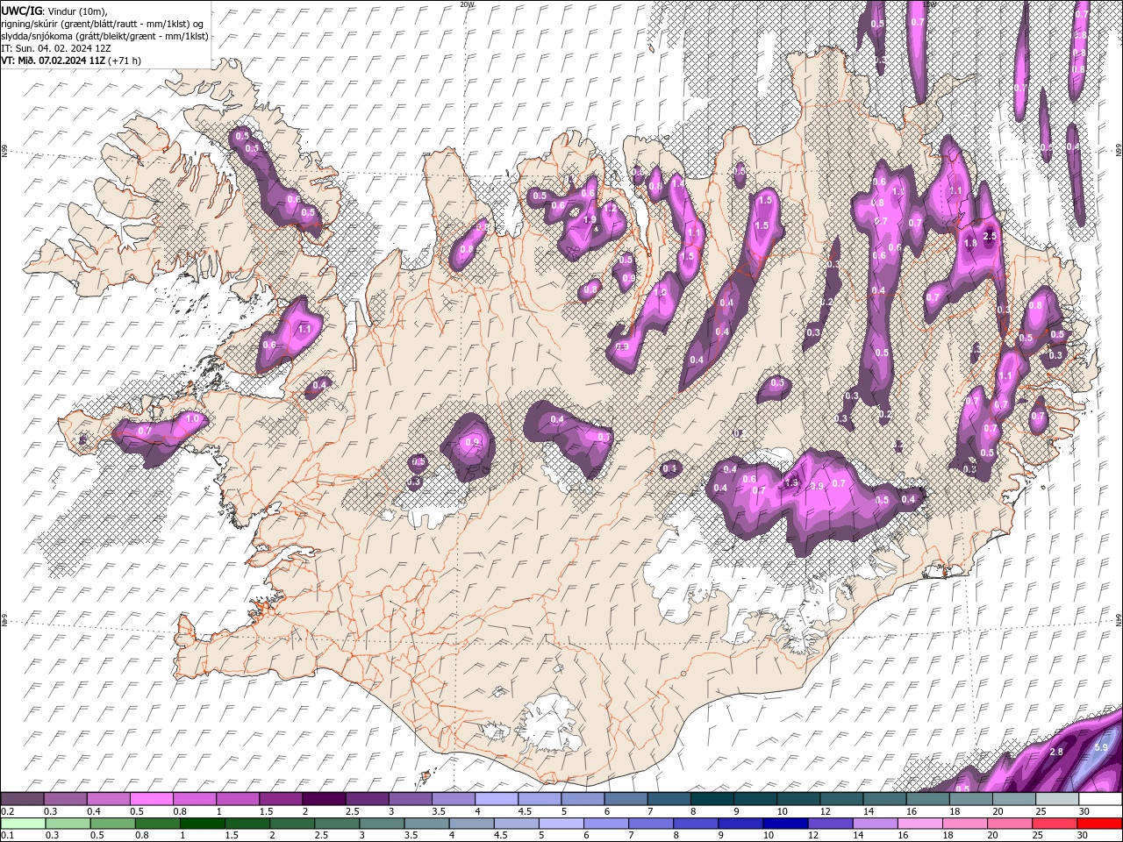
Task: Click the 5.9 precipitation value offshore southeast
Action: click(x=1102, y=747)
